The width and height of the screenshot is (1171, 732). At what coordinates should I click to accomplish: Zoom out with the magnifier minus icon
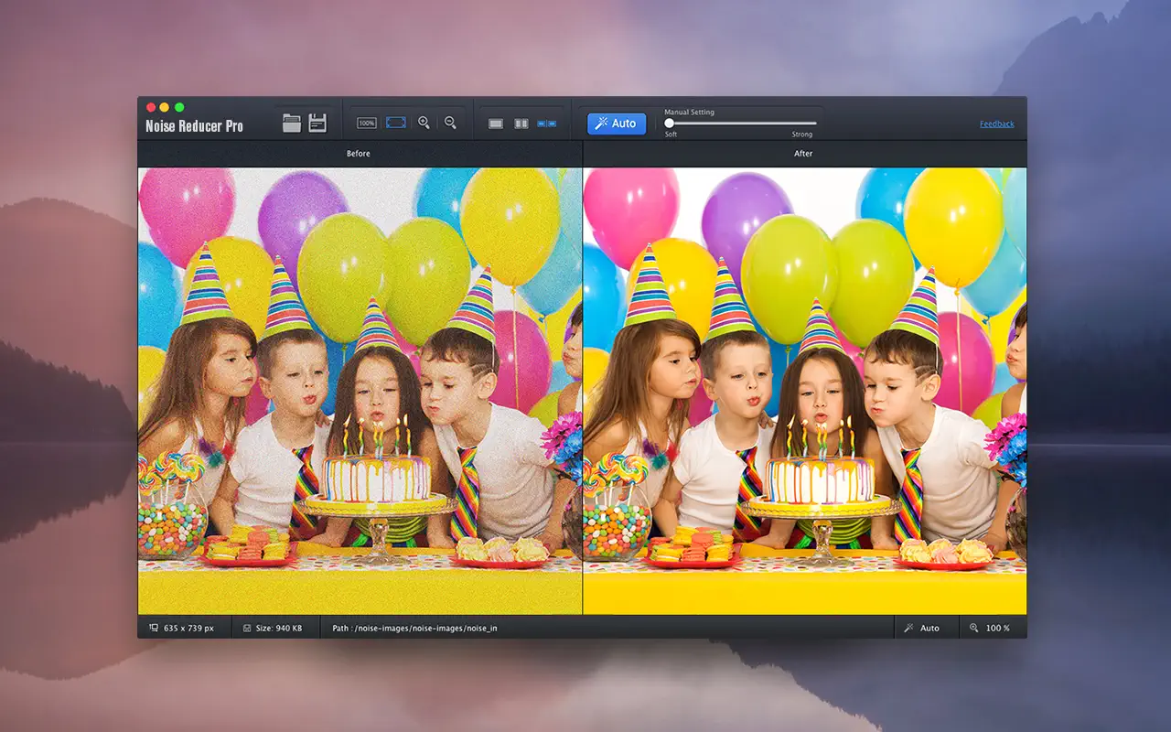click(450, 123)
